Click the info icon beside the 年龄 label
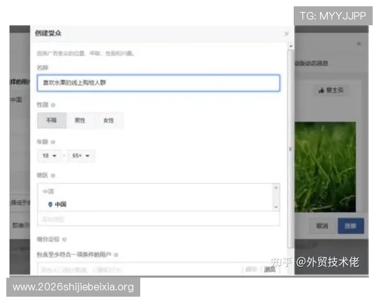This screenshot has width=379, height=303. tap(53, 142)
